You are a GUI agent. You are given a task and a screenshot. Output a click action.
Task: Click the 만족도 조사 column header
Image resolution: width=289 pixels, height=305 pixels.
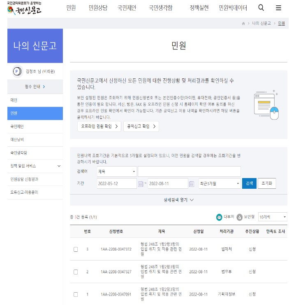275,231
